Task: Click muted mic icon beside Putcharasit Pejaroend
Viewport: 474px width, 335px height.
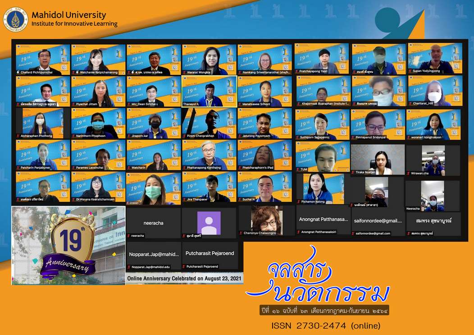Action: coord(184,267)
